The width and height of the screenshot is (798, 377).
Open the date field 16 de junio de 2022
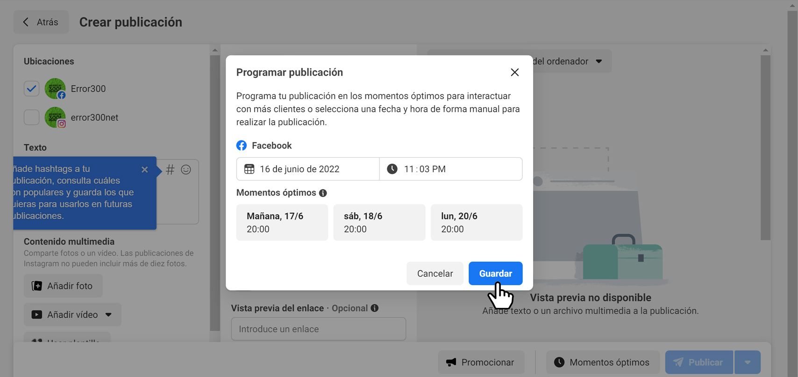click(308, 169)
